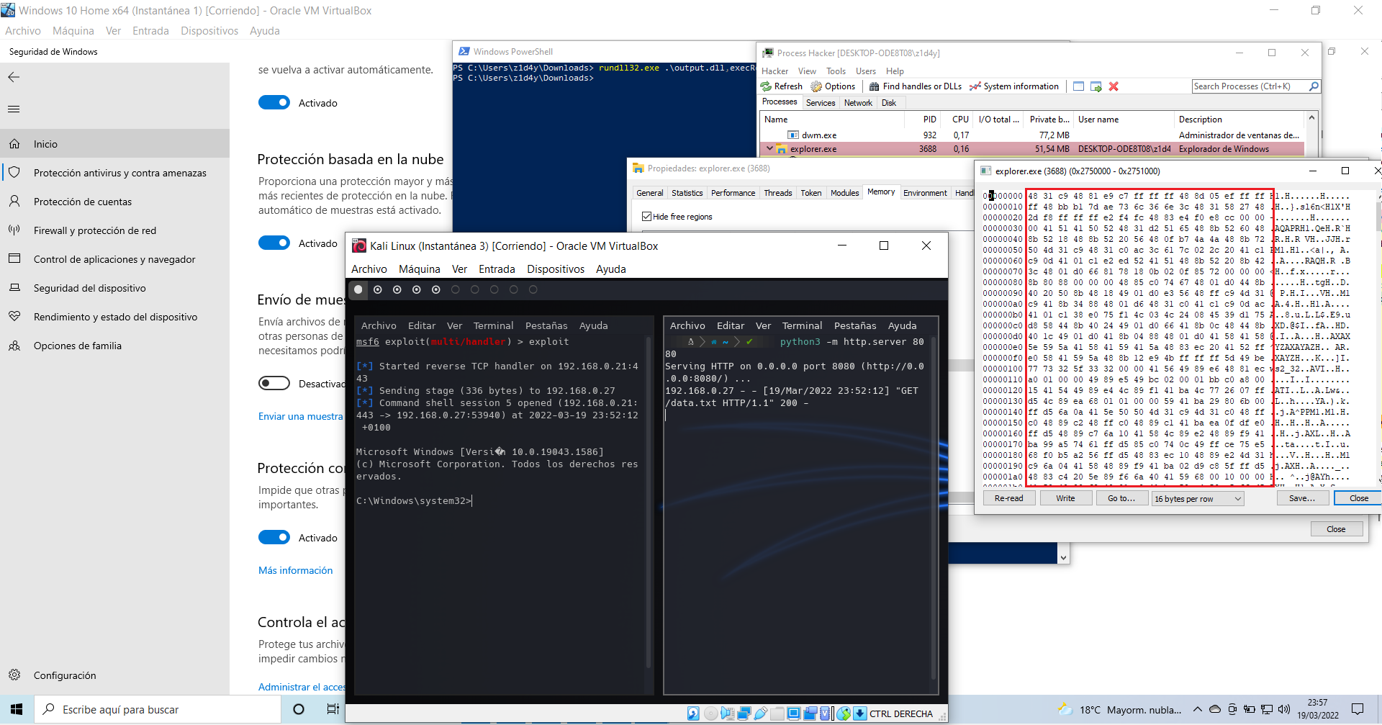Click the USB indicator in Kali status bar

pyautogui.click(x=761, y=713)
